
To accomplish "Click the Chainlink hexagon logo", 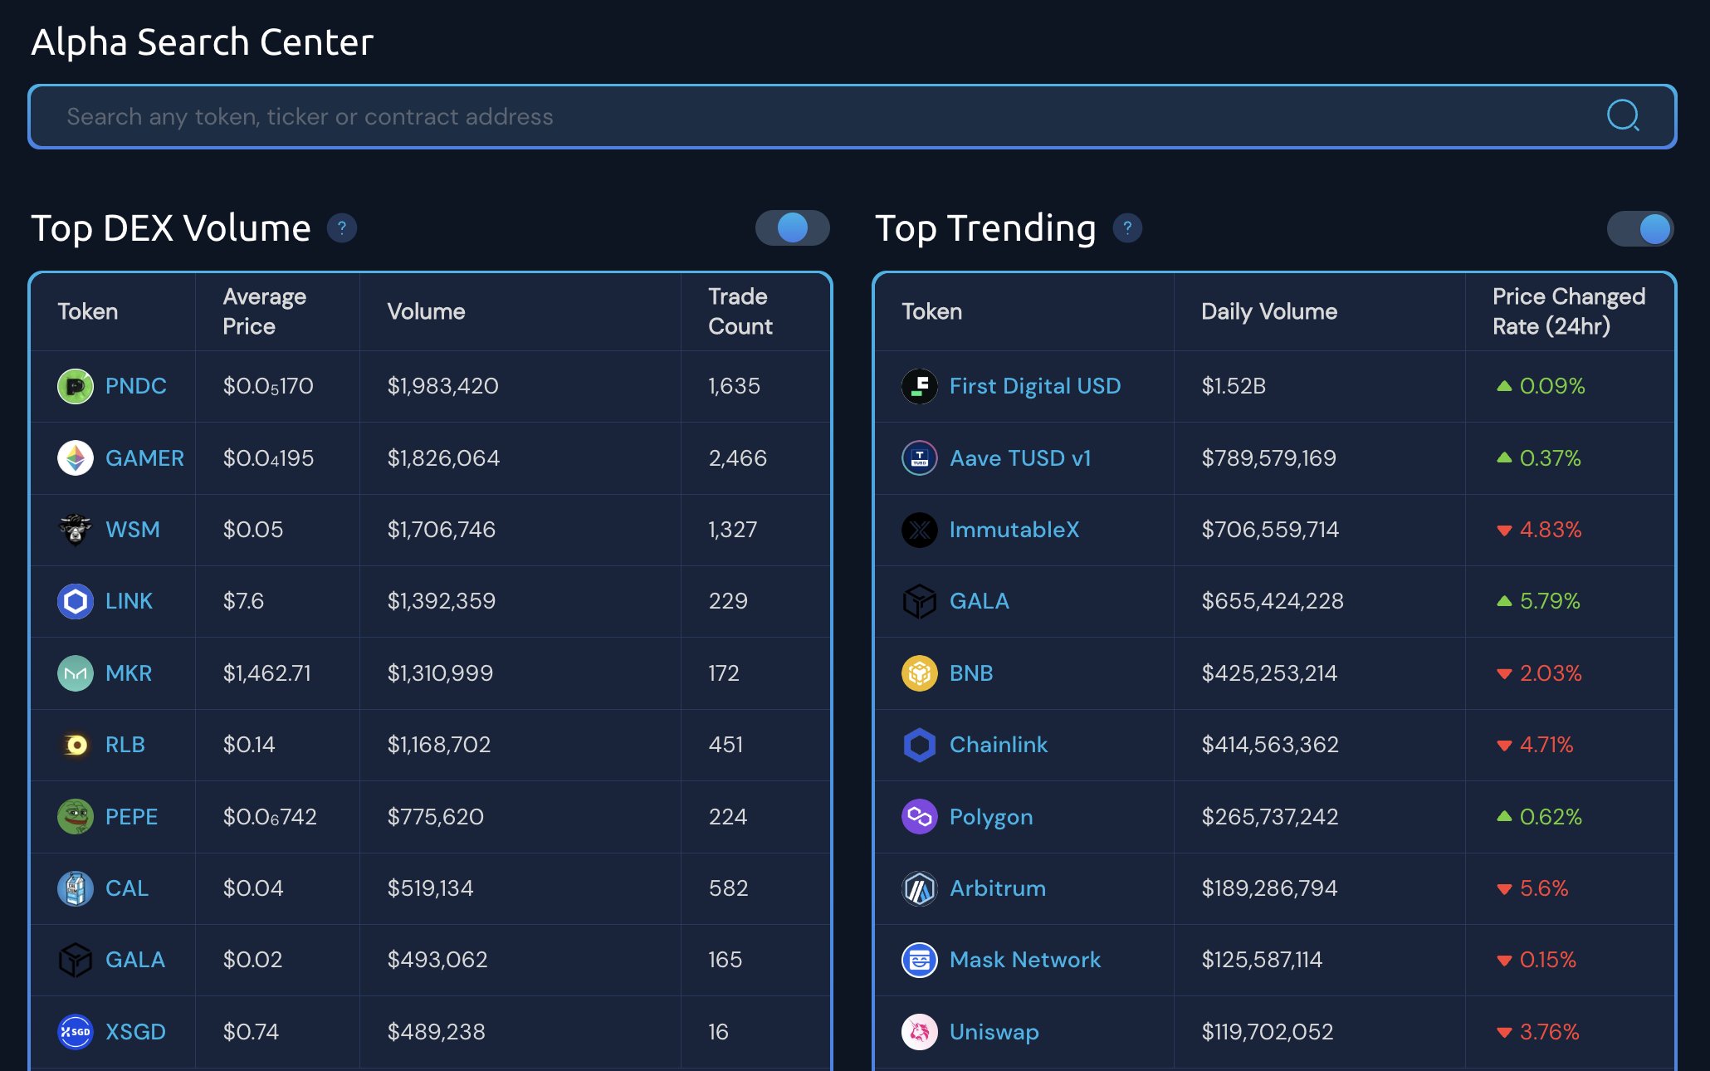I will tap(919, 745).
